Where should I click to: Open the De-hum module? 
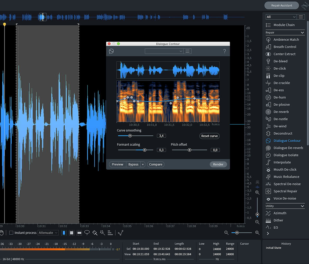pos(275,98)
